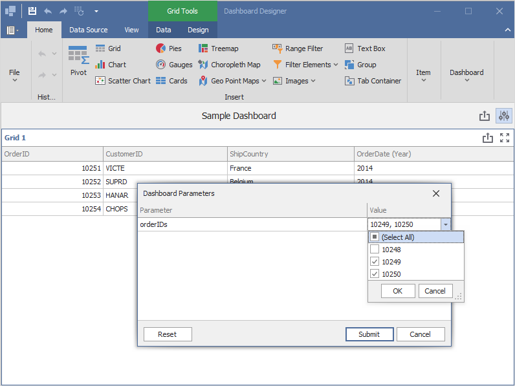Check the 10248 checkbox
515x386 pixels.
(x=375, y=249)
